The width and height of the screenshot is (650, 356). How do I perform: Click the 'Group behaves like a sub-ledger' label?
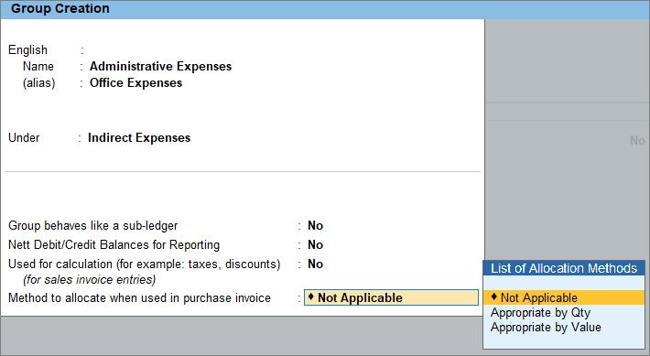(x=92, y=226)
